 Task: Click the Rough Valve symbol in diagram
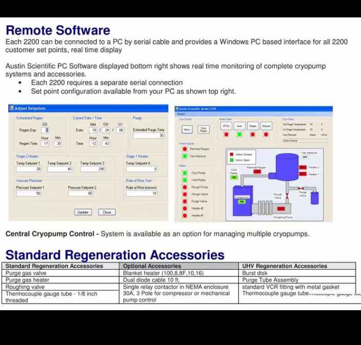click(x=287, y=196)
